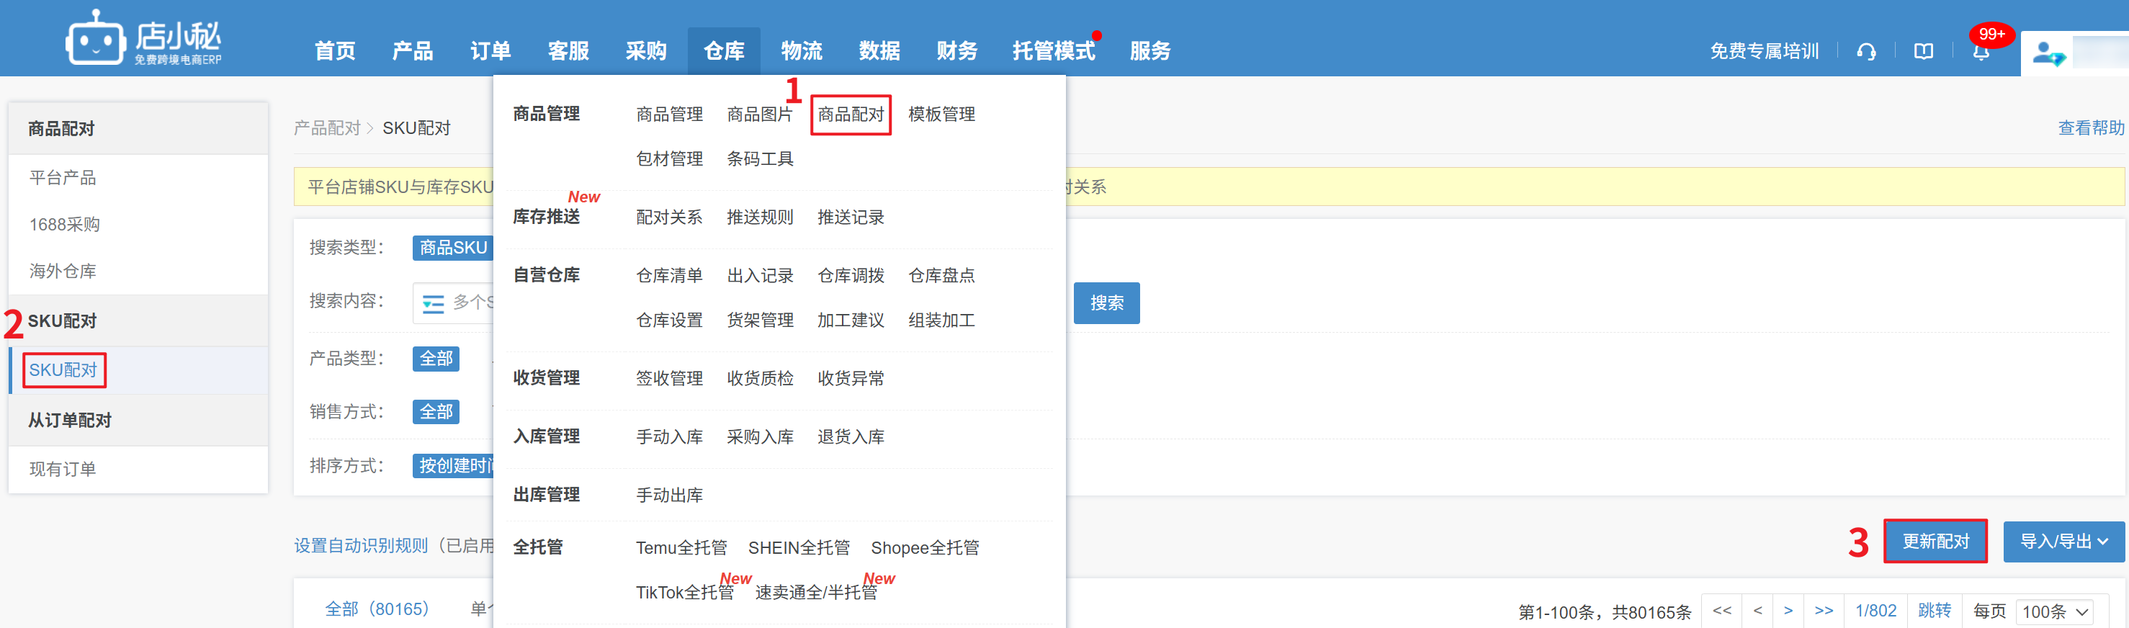Click the 店小秘 robot logo
This screenshot has height=628, width=2129.
(96, 39)
